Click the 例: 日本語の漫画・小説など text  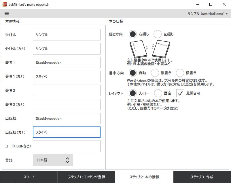pos(149,64)
